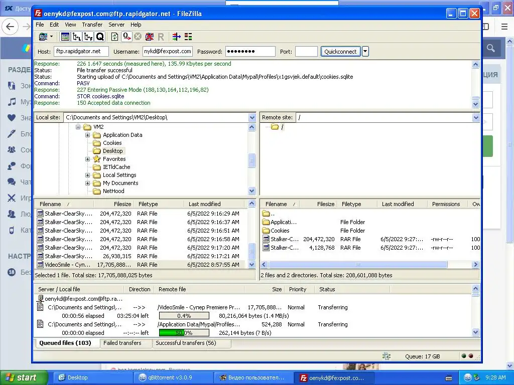Click the 50.0% cookies progress bar

[184, 333]
